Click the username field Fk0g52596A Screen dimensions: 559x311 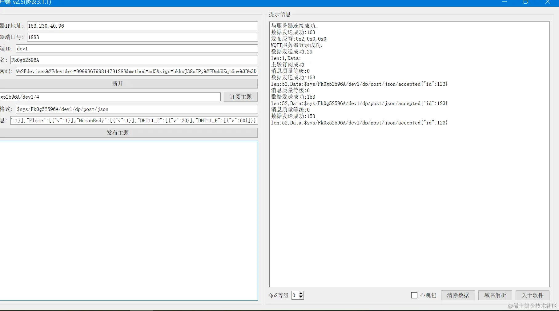(x=134, y=60)
